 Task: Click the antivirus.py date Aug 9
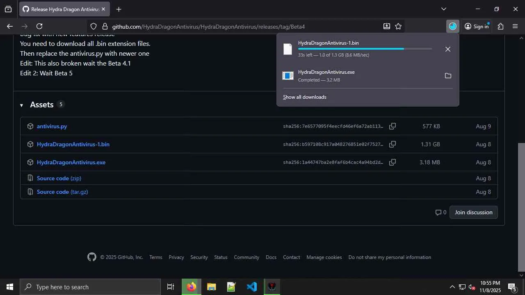click(483, 126)
